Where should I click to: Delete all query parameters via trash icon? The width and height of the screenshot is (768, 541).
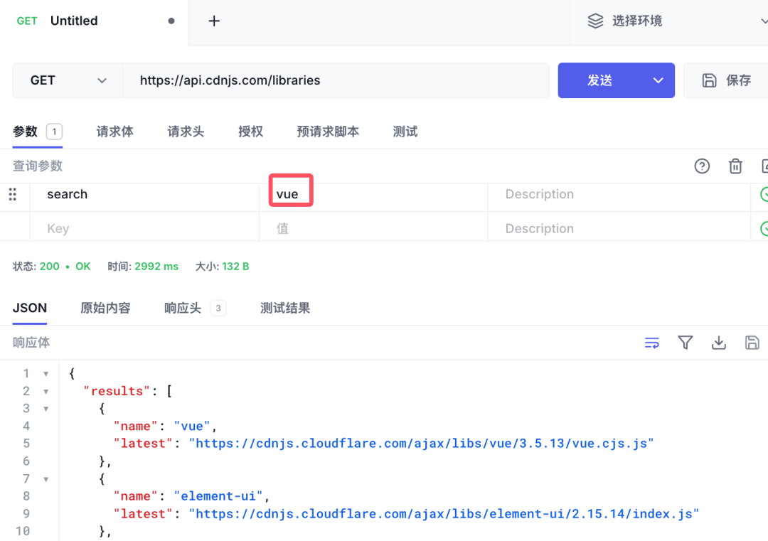click(x=735, y=166)
